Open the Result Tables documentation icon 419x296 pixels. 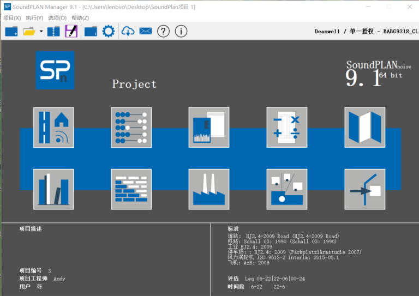point(209,128)
